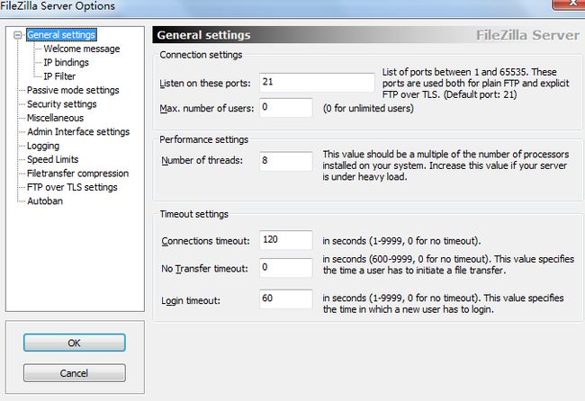The height and width of the screenshot is (401, 585).
Task: Open the IP bindings page
Action: pyautogui.click(x=66, y=63)
